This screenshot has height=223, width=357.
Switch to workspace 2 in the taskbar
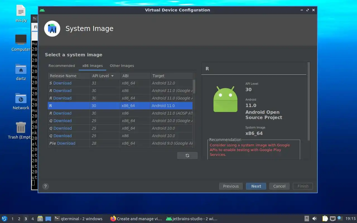pos(19,219)
